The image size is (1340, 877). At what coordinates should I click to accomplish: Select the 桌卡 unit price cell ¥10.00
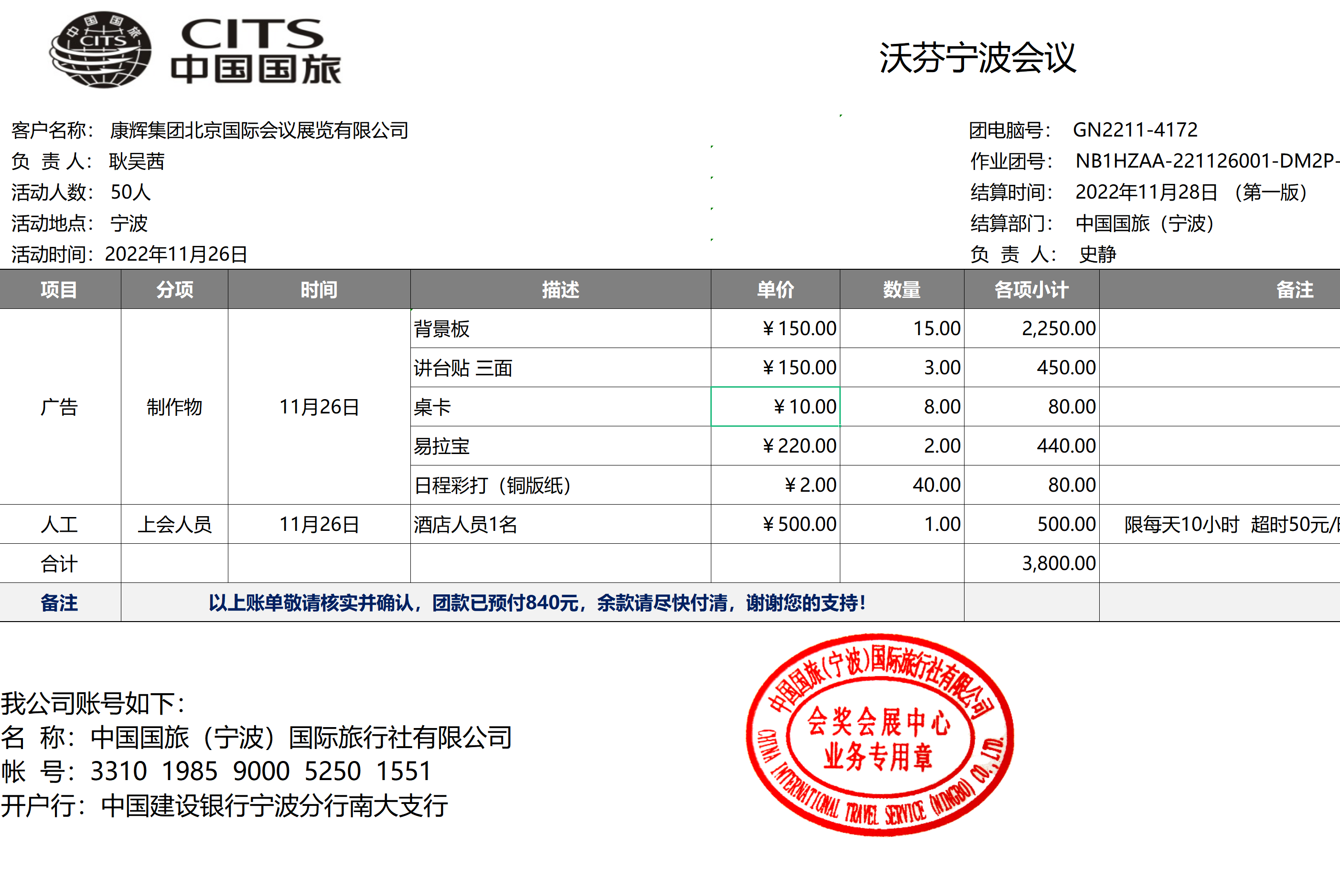(775, 407)
